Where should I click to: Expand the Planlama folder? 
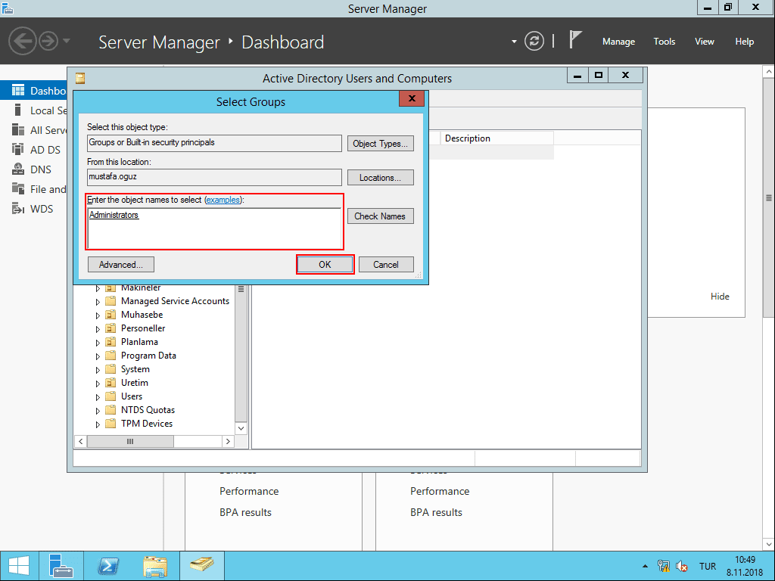coord(98,343)
